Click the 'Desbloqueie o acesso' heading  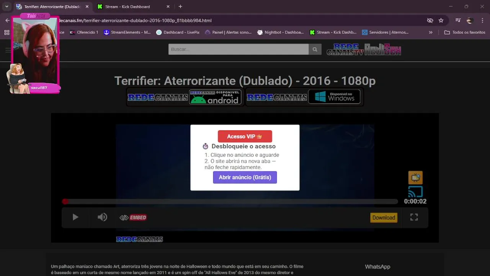[243, 146]
